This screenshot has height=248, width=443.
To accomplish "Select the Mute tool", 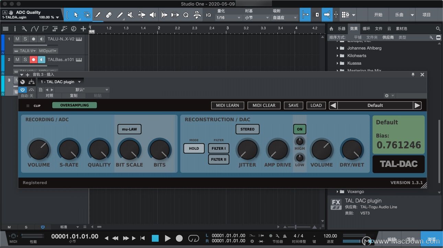I will pos(130,15).
